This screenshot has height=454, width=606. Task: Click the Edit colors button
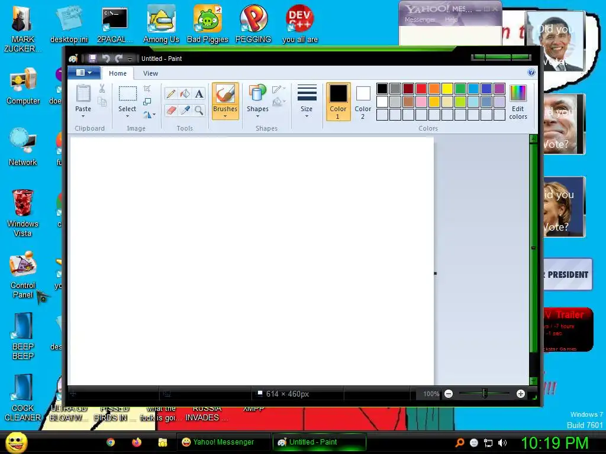518,102
